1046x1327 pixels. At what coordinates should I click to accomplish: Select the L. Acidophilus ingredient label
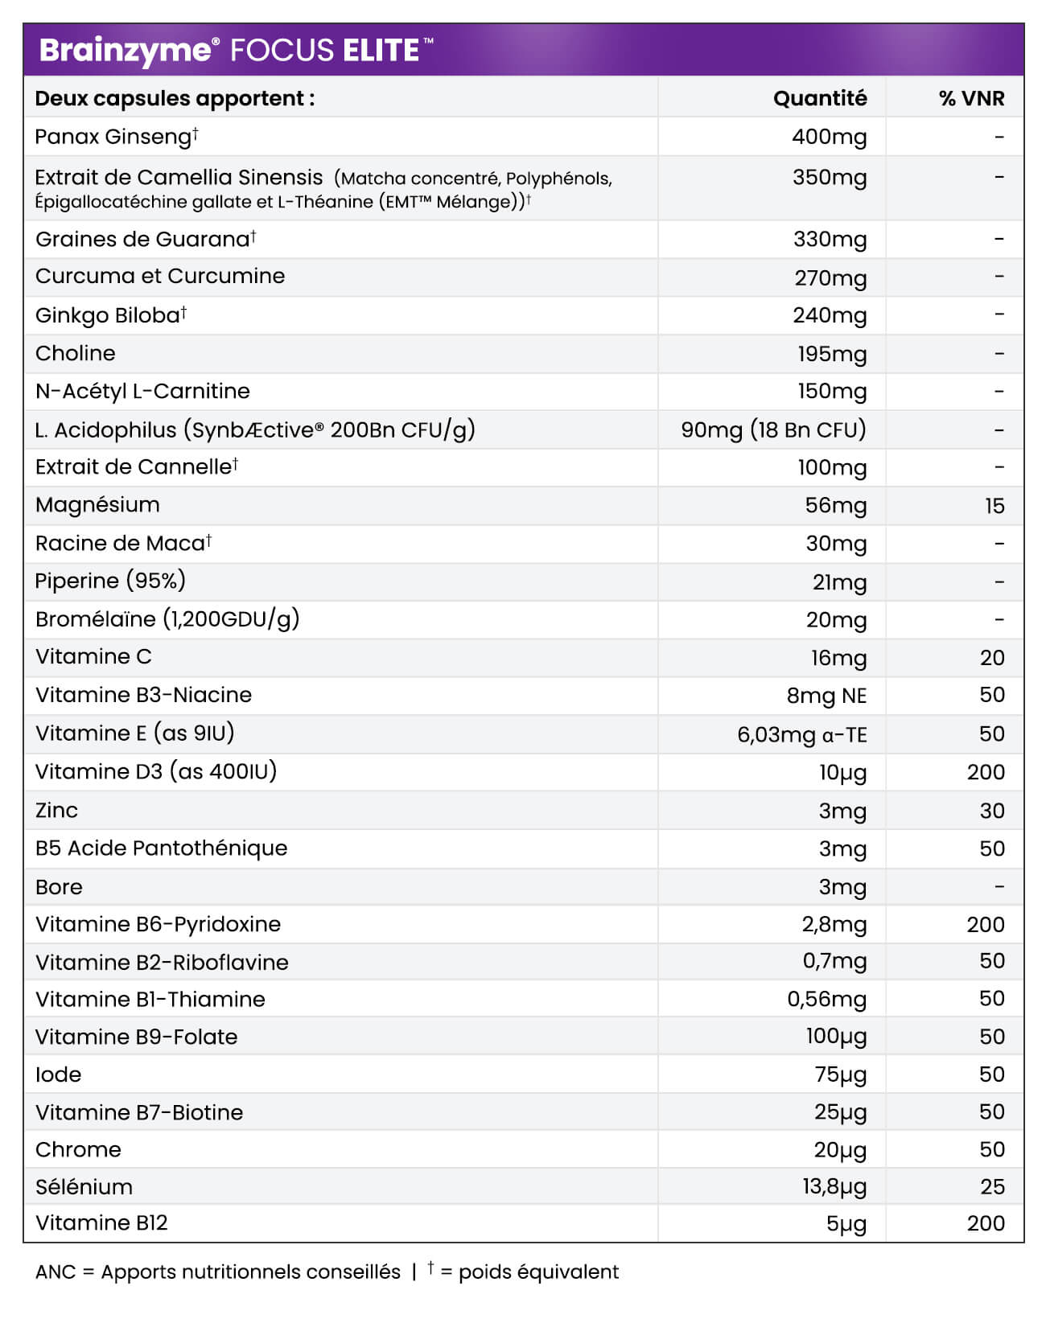pos(254,430)
